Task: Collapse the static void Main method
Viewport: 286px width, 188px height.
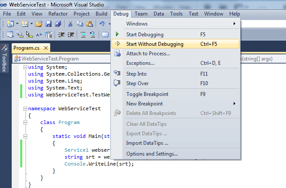Action: [25, 137]
